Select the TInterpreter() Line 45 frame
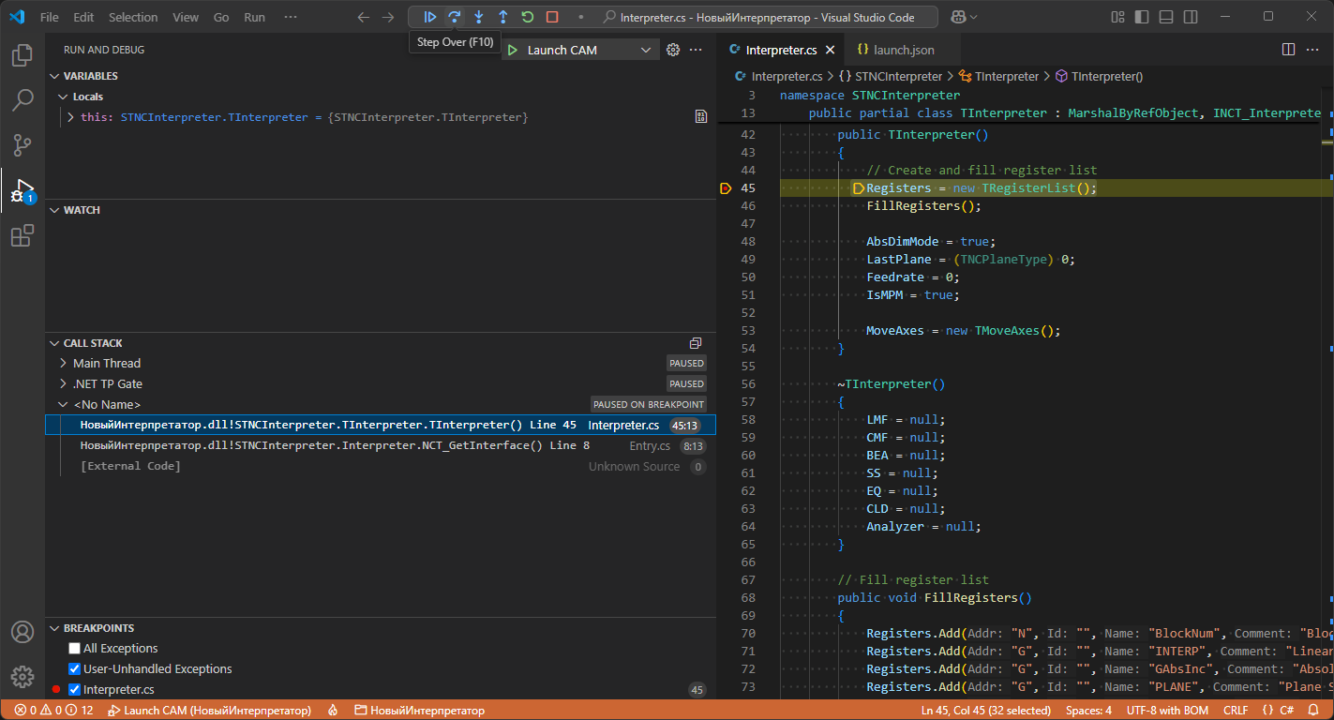Image resolution: width=1334 pixels, height=720 pixels. click(x=381, y=426)
